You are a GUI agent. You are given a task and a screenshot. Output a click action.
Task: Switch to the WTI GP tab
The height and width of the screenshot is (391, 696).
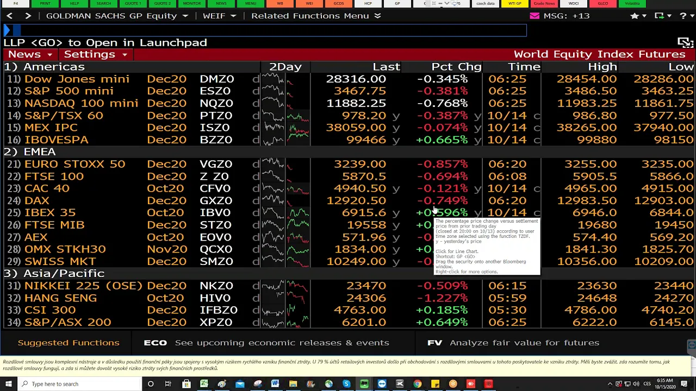pos(515,3)
